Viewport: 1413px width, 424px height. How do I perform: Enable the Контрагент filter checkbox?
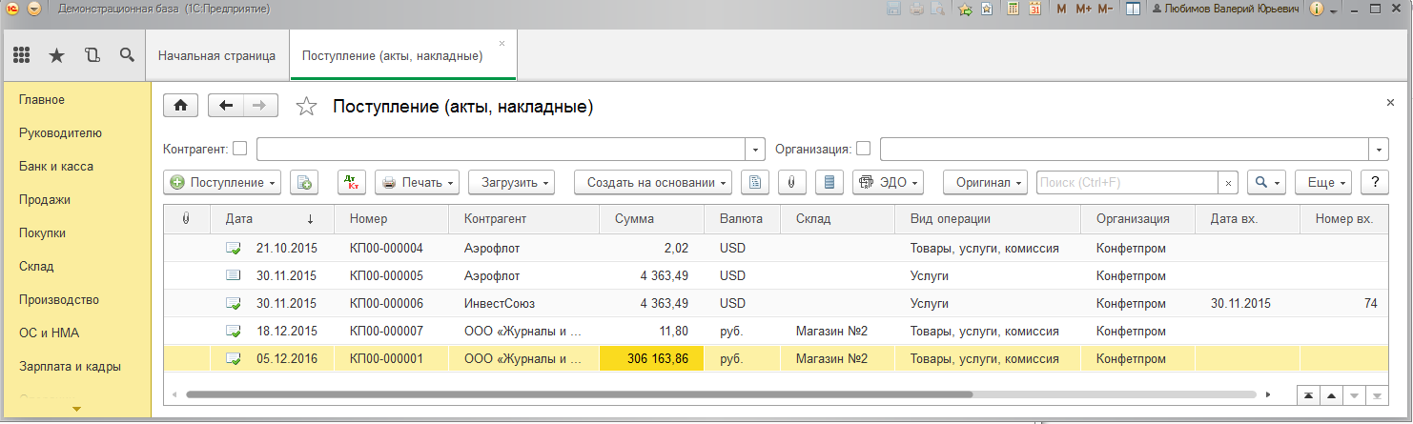pos(239,149)
